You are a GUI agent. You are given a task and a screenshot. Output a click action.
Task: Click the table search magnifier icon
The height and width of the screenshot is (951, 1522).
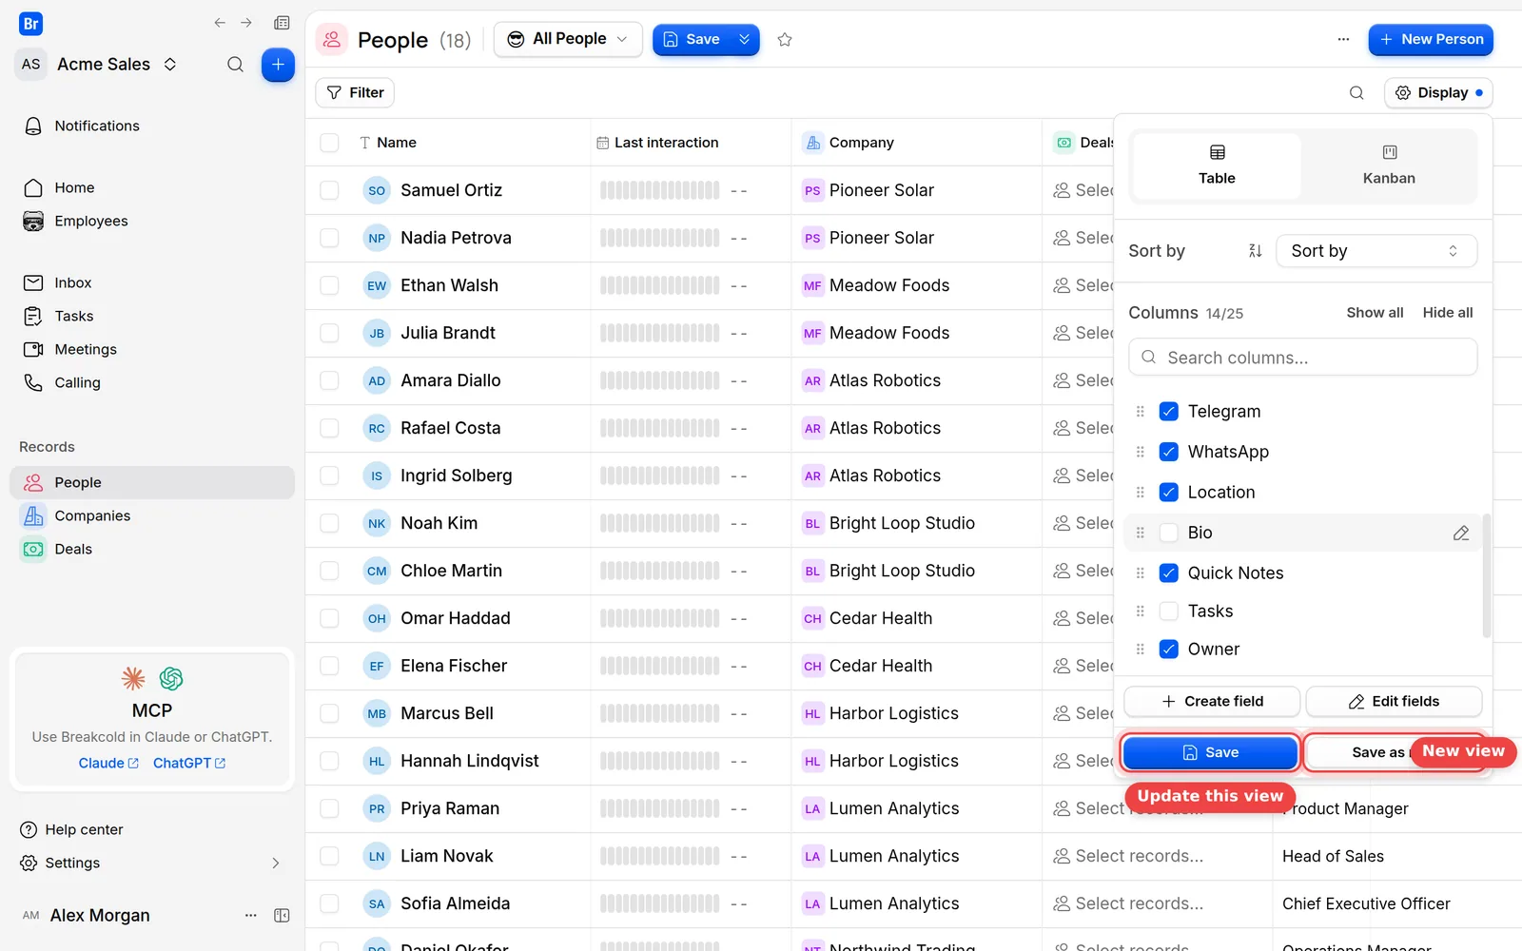point(1356,92)
